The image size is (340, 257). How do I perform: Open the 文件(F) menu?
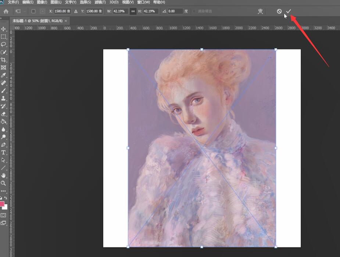pyautogui.click(x=14, y=2)
